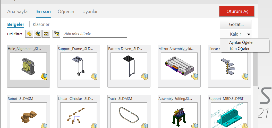Image resolution: width=272 pixels, height=128 pixels.
Task: Open the Support_MBD.SLDPRT part thumbnail
Action: pos(229,114)
